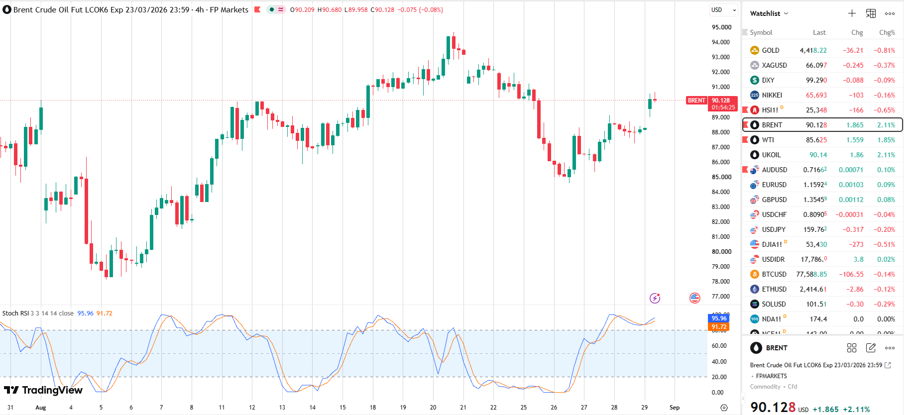Select GBPUSD in the watchlist

point(822,200)
